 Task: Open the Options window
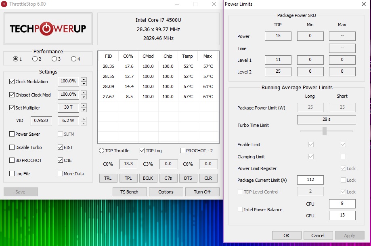(x=166, y=192)
